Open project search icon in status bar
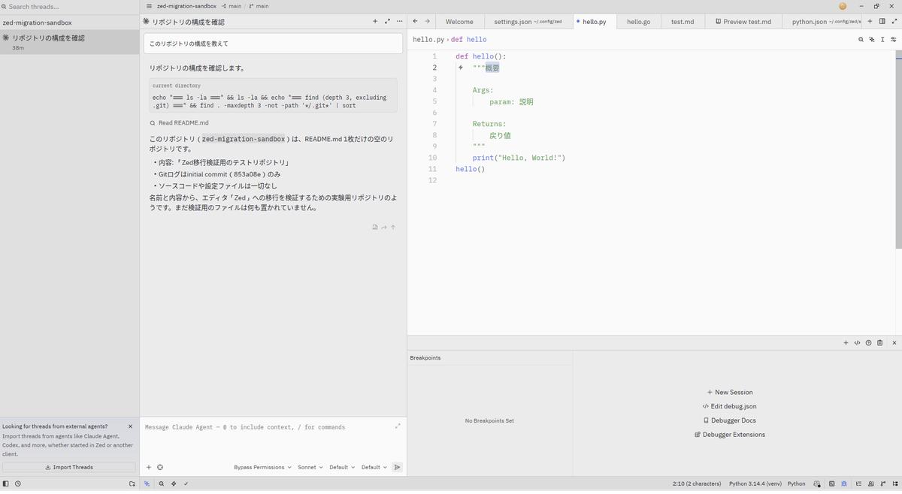Image resolution: width=902 pixels, height=494 pixels. [x=162, y=484]
